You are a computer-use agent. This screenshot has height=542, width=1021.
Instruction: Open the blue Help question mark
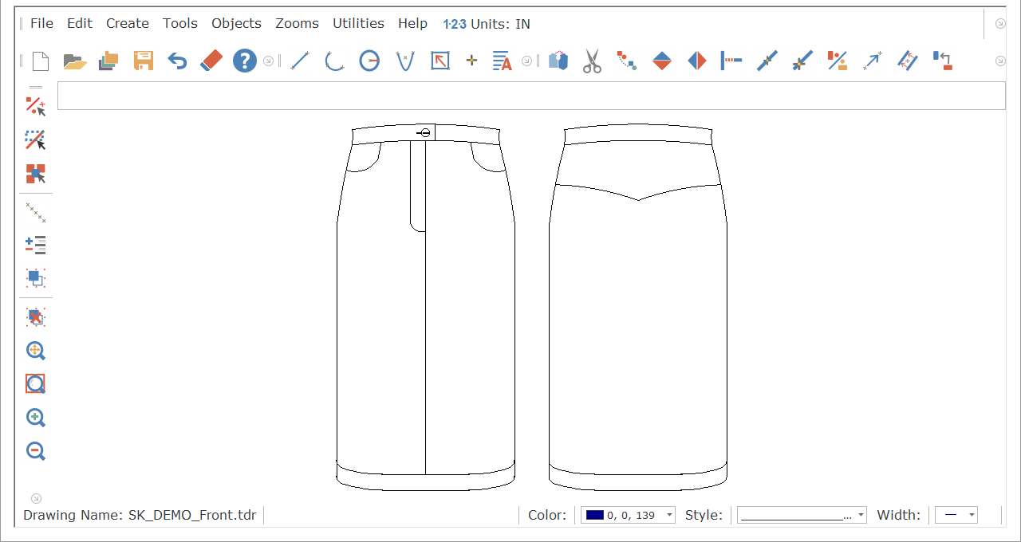tap(245, 61)
